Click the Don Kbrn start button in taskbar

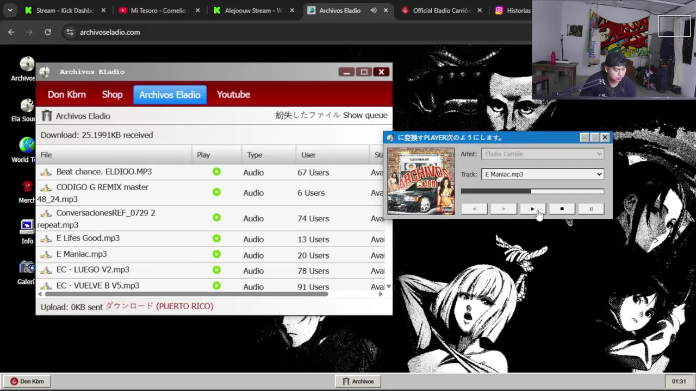[x=27, y=381]
